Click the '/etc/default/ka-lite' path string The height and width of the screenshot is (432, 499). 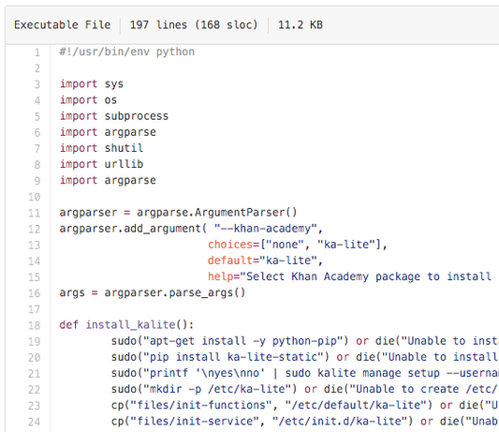(x=355, y=405)
